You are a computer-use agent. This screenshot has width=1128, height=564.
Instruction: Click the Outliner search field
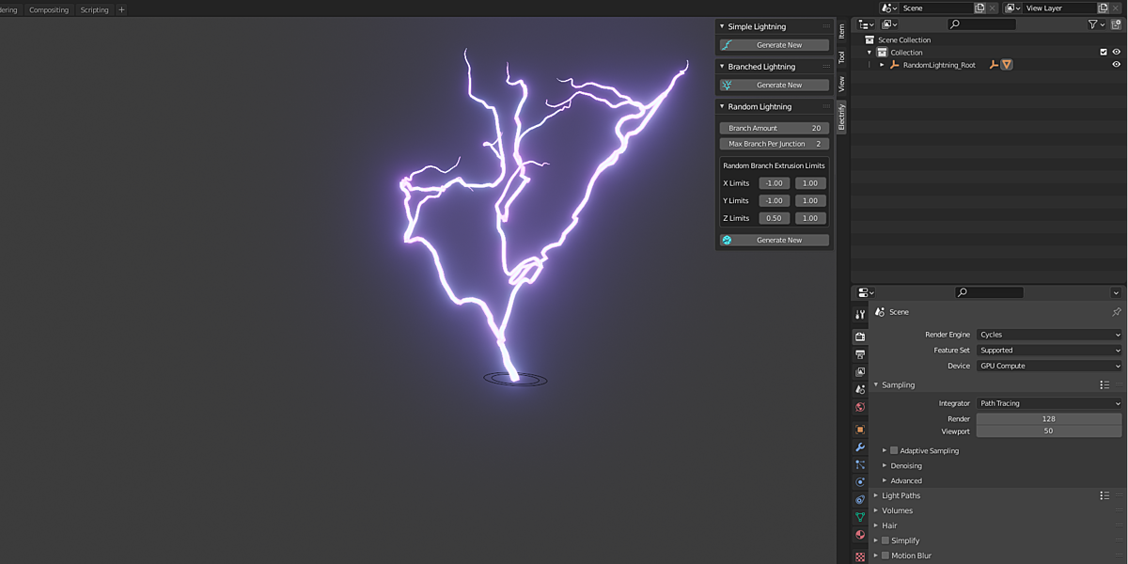tap(981, 24)
